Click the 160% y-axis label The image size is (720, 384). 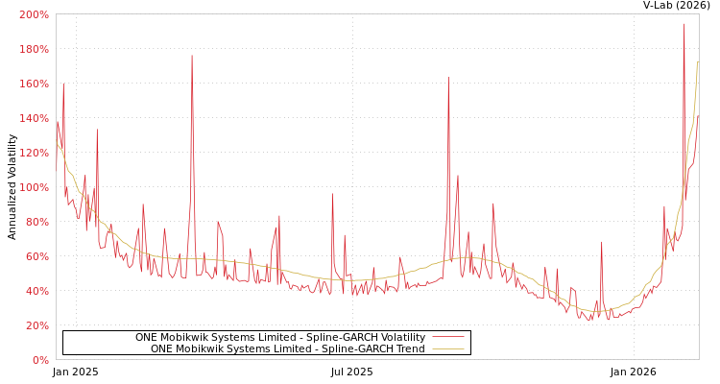pyautogui.click(x=34, y=84)
